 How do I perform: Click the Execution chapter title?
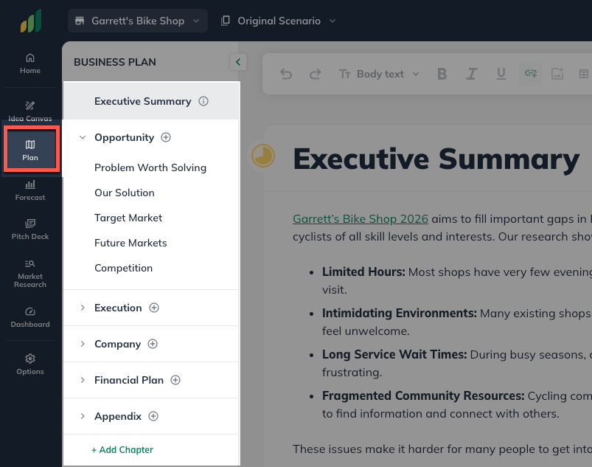[118, 308]
